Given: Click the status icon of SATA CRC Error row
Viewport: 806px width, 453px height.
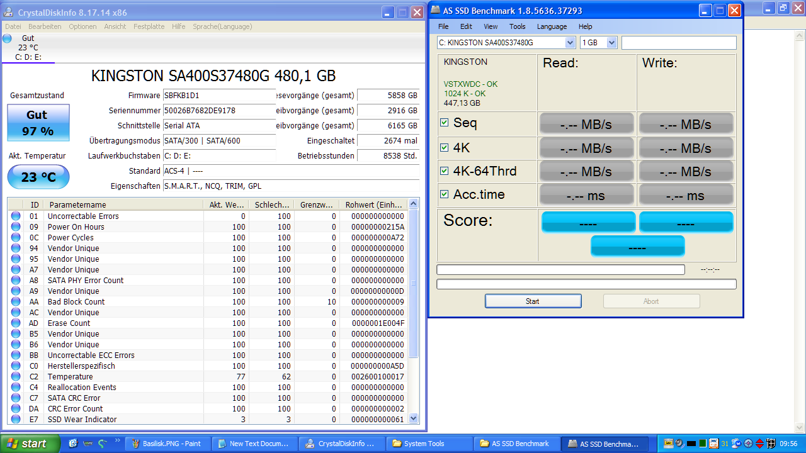Looking at the screenshot, I should 16,398.
